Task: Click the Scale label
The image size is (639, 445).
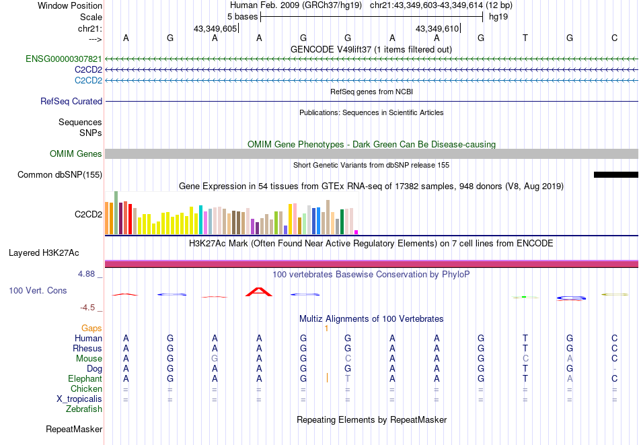Action: [91, 17]
